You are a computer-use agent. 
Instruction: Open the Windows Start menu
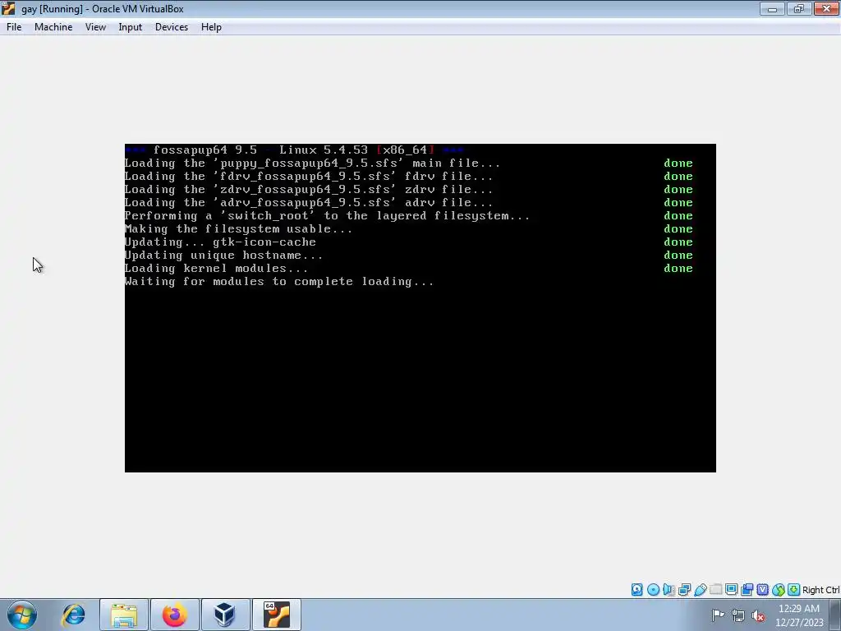click(x=22, y=615)
